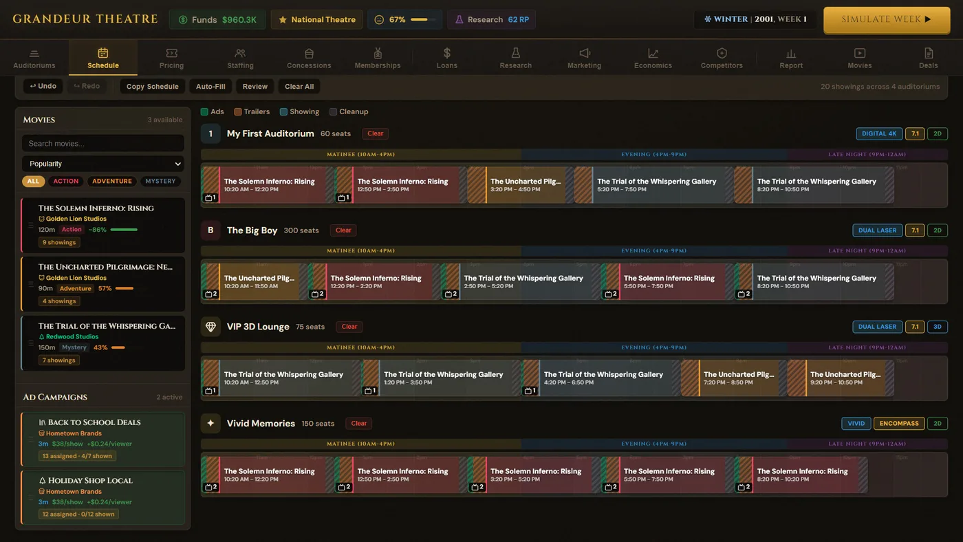The width and height of the screenshot is (963, 542).
Task: Open the Competitors shield icon
Action: click(x=722, y=53)
